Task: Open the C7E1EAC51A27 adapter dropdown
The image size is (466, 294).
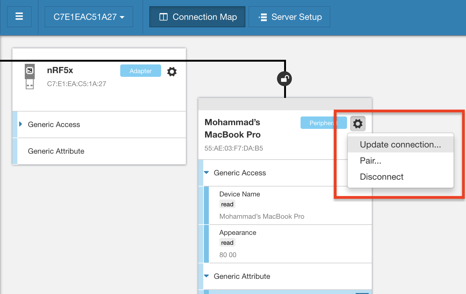Action: pos(89,17)
